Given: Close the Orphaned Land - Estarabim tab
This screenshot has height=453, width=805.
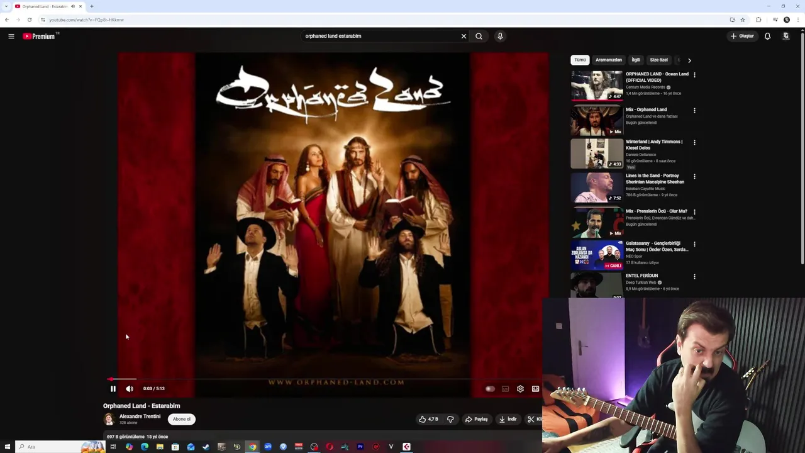Looking at the screenshot, I should coord(80,6).
